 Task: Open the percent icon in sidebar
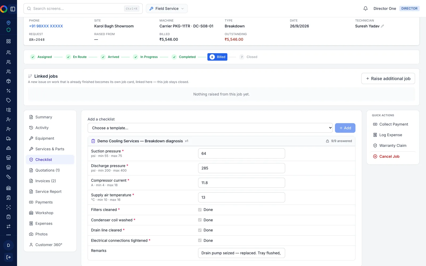[x=9, y=91]
